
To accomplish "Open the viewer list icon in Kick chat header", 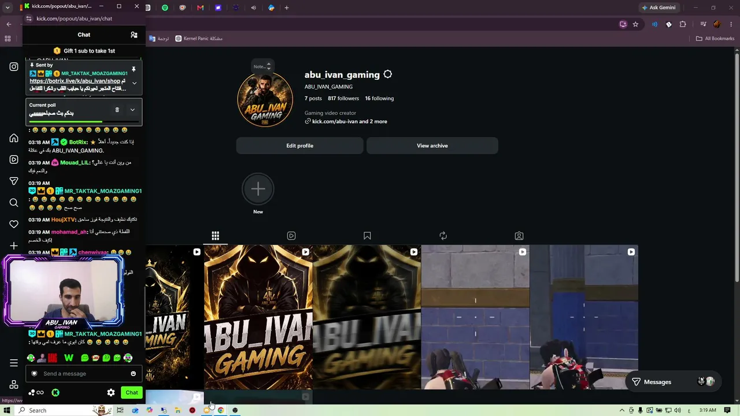I will [x=134, y=35].
